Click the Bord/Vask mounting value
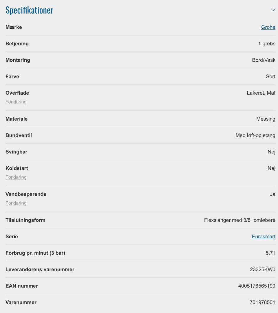The image size is (278, 313). point(264,60)
